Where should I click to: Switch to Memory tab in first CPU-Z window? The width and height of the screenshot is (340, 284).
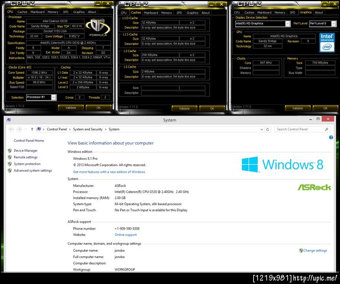(53, 12)
